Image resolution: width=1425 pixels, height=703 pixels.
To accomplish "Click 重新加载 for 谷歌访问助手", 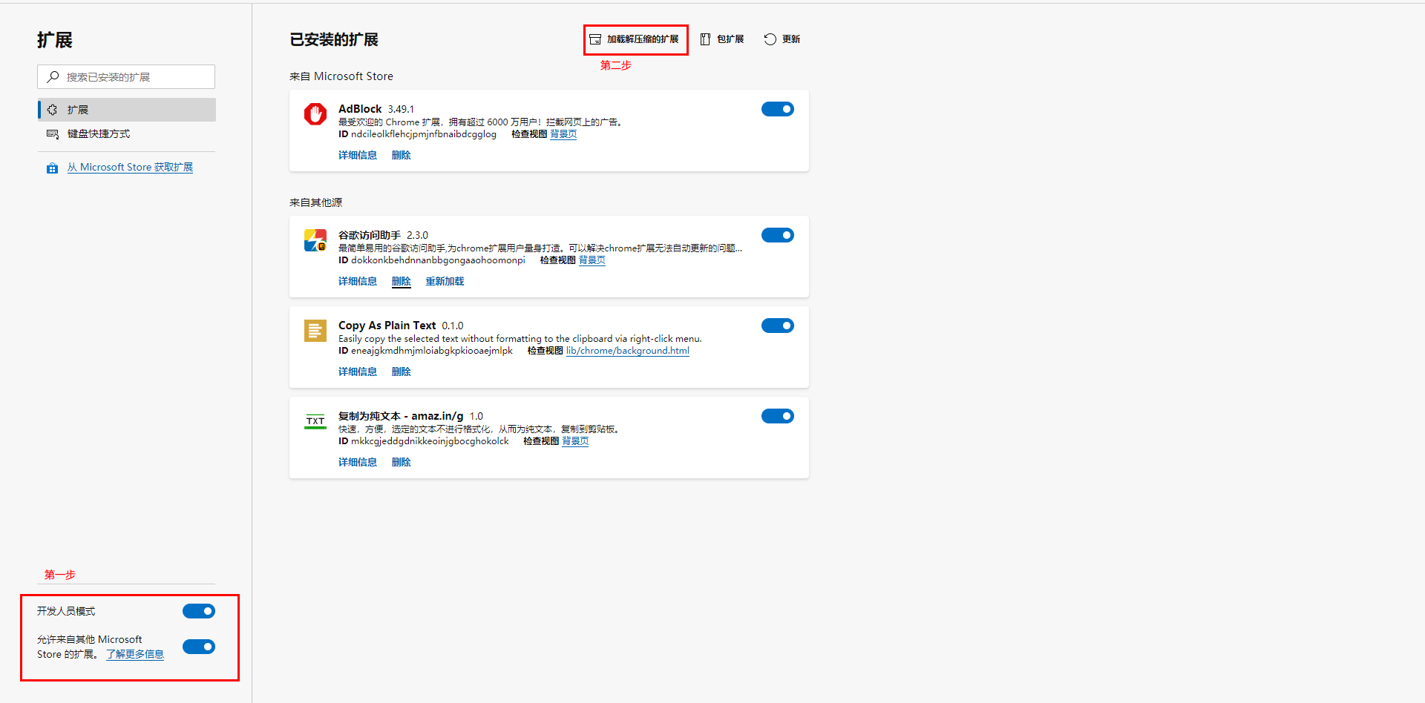I will 445,281.
